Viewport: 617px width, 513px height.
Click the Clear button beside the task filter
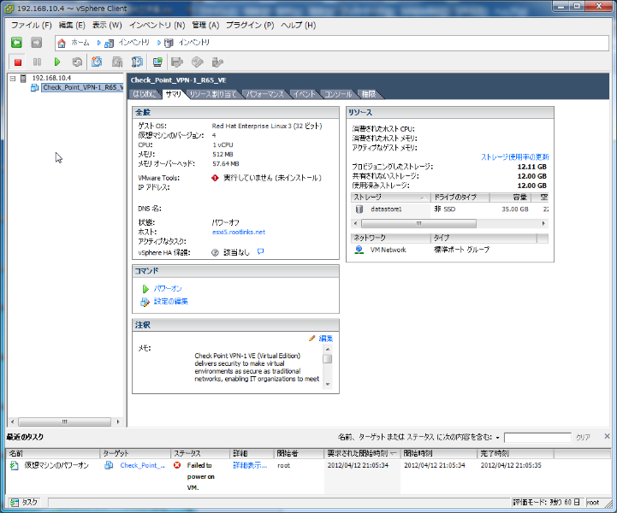583,437
